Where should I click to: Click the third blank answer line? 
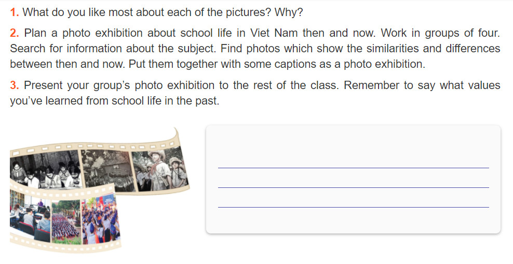click(x=354, y=207)
